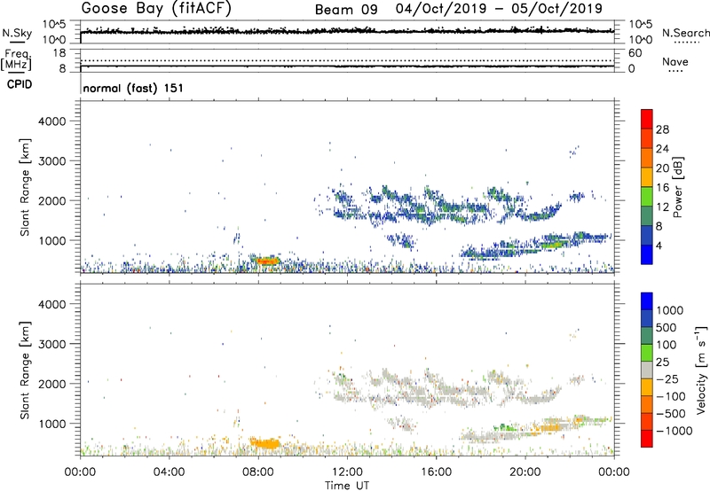Click the 'Nave' legend label
The image size is (710, 491).
[x=675, y=62]
